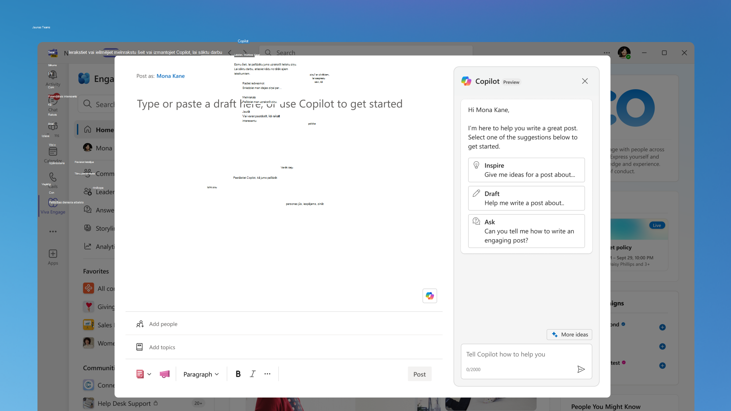Image resolution: width=731 pixels, height=411 pixels.
Task: Select the Bold formatting icon
Action: tap(238, 374)
